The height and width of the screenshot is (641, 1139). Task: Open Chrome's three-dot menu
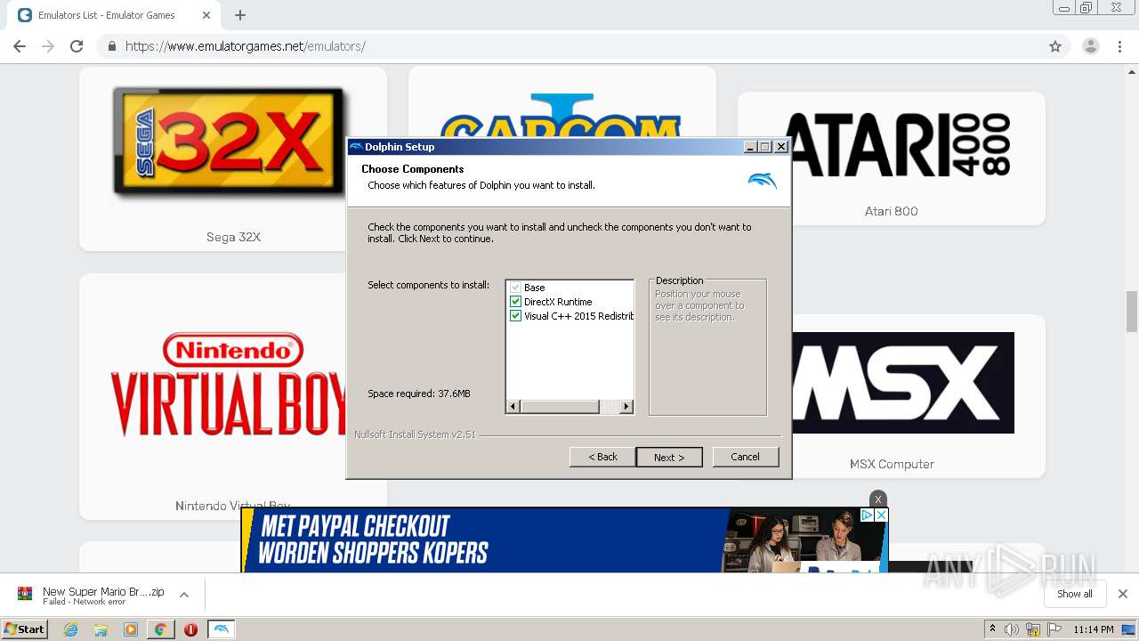click(1120, 46)
